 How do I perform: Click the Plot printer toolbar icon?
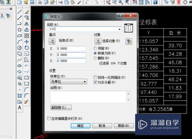click(x=40, y=2)
